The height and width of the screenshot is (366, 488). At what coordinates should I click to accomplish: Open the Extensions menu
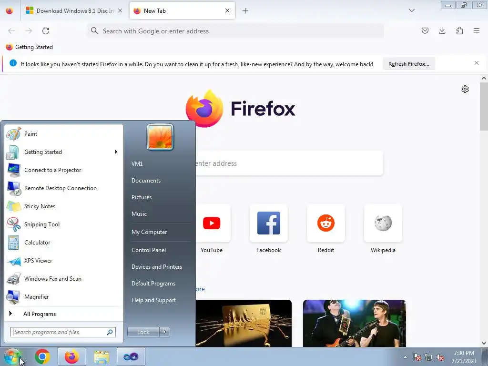click(459, 30)
